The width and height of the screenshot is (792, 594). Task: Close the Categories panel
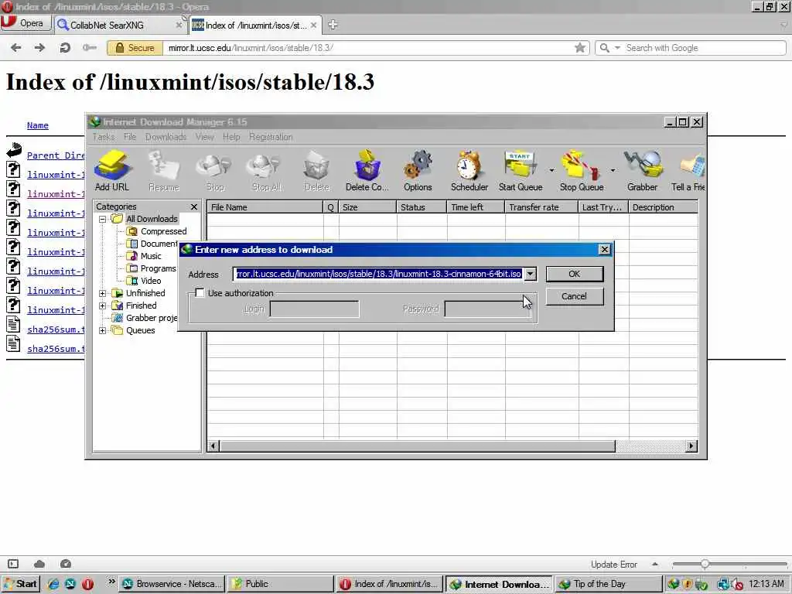tap(194, 207)
